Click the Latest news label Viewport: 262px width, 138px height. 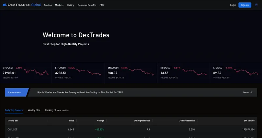click(x=14, y=92)
